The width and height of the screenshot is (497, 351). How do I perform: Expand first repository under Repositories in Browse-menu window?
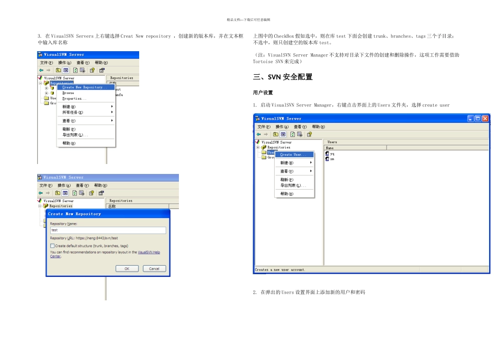(46, 88)
